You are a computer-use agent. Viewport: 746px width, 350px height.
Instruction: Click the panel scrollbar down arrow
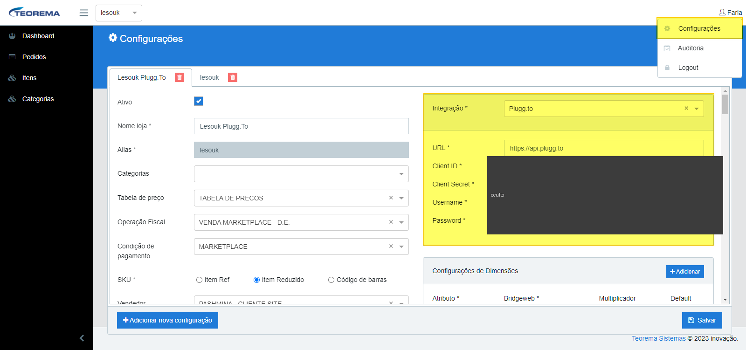pyautogui.click(x=725, y=300)
